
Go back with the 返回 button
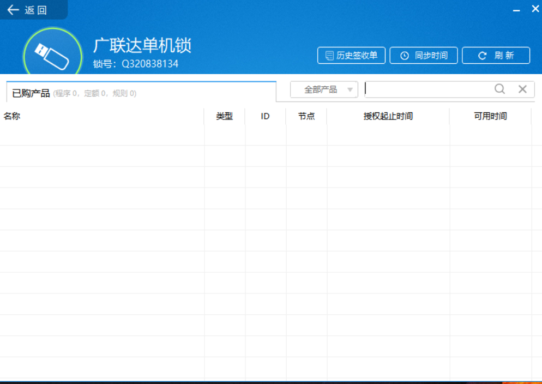coord(33,10)
